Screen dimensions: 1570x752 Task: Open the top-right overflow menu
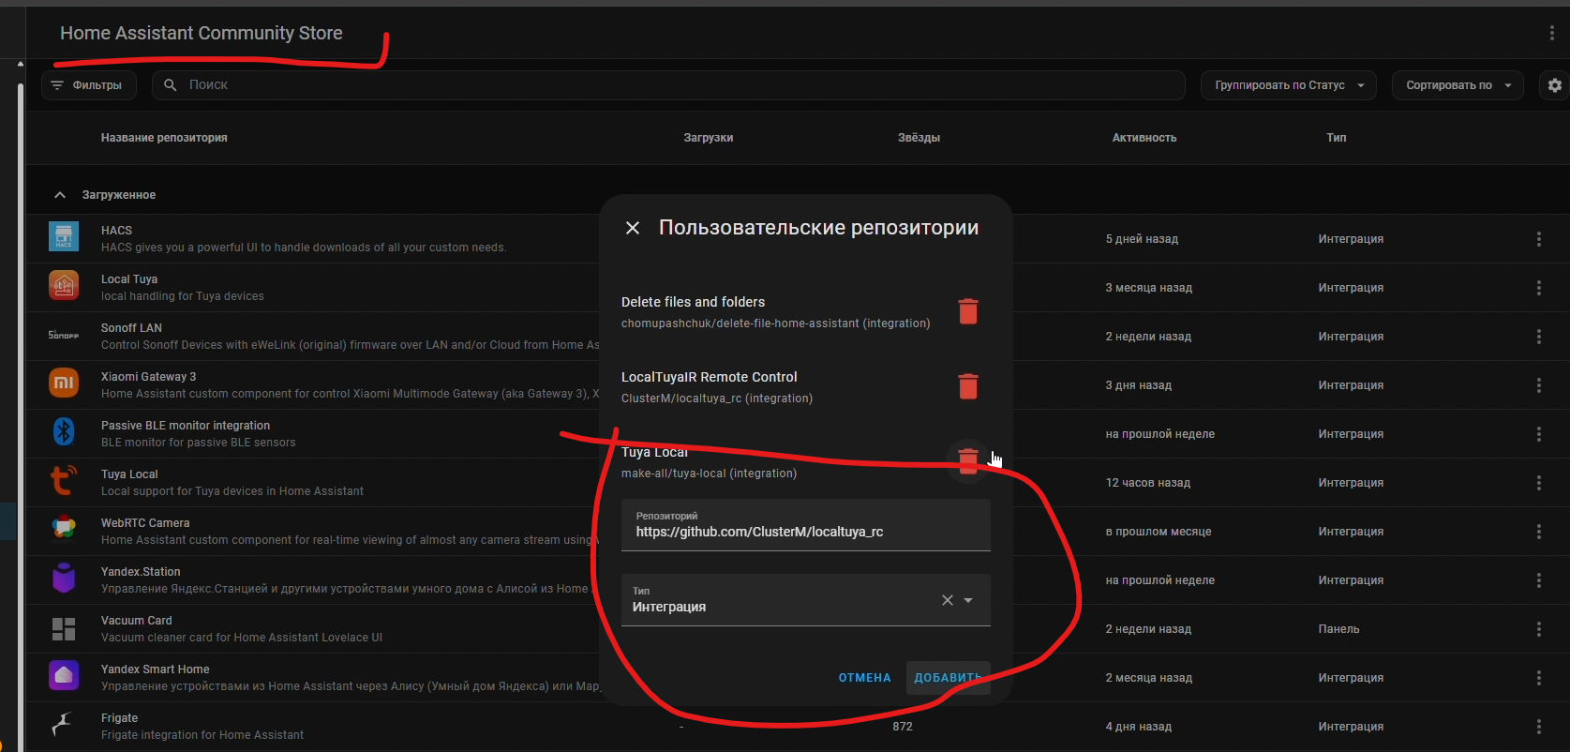[1551, 33]
